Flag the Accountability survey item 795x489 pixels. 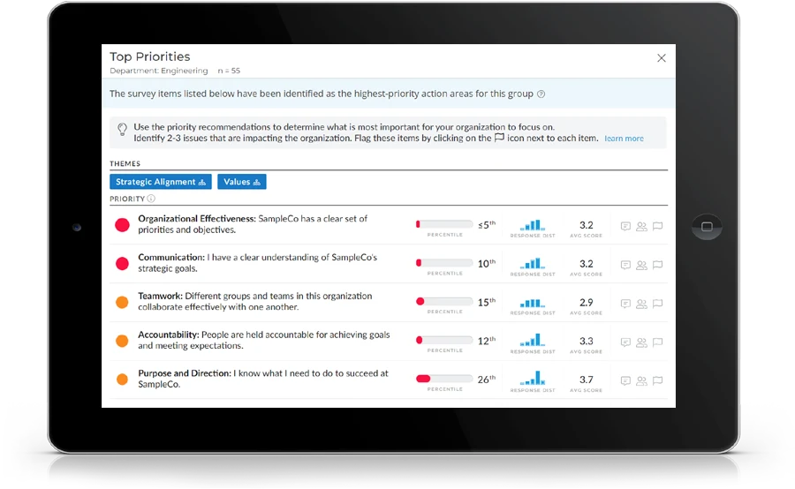[657, 342]
